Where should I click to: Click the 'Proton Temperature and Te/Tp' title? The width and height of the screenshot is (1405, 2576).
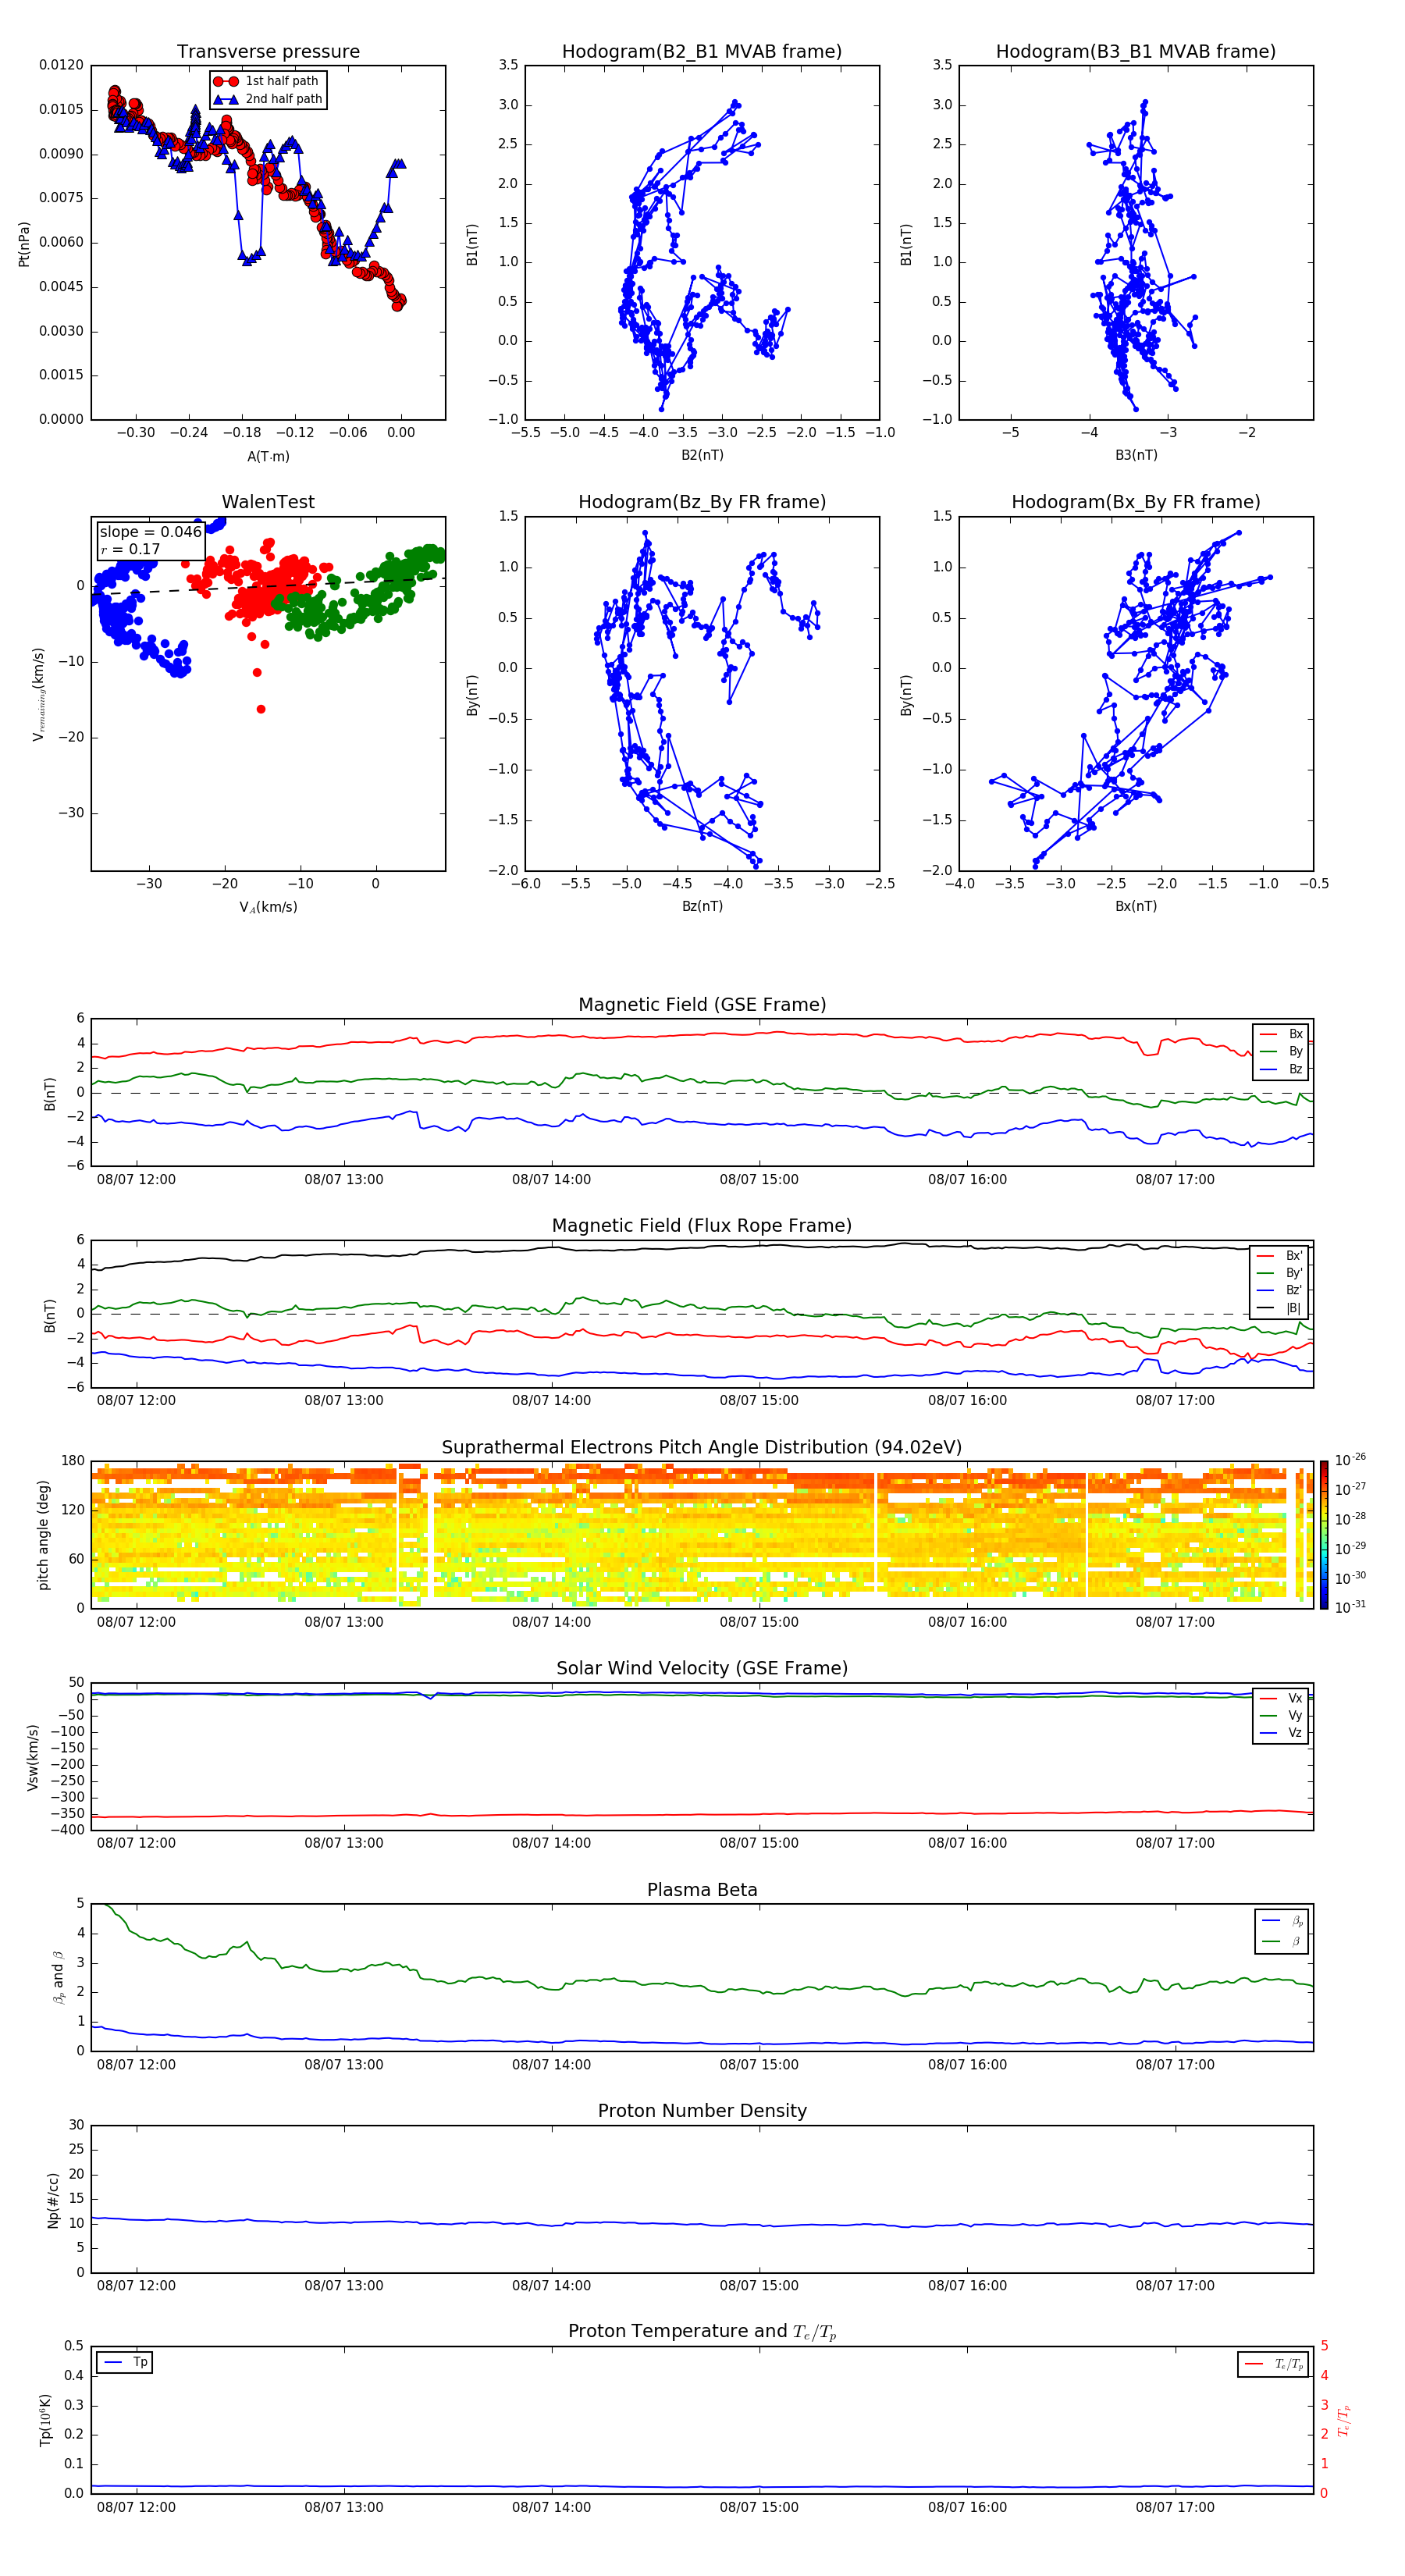(701, 2332)
